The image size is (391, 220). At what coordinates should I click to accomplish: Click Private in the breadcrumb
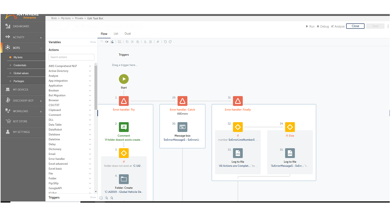(79, 18)
